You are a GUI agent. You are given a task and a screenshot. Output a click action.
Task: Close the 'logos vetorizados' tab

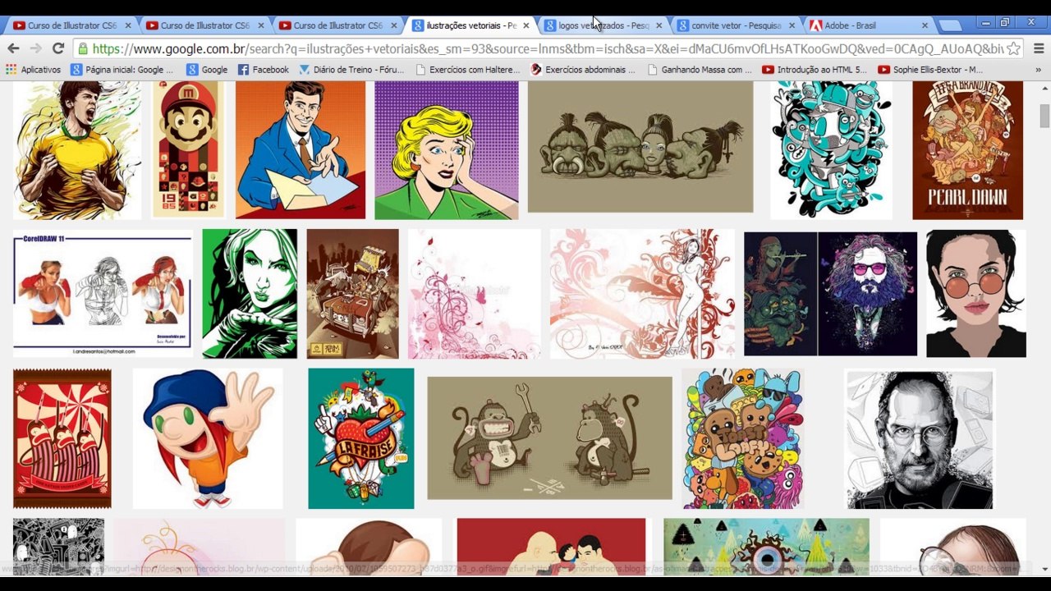(659, 25)
